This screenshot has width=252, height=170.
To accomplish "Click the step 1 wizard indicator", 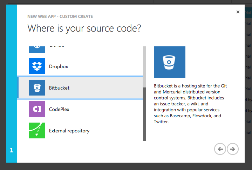I will tap(12, 150).
